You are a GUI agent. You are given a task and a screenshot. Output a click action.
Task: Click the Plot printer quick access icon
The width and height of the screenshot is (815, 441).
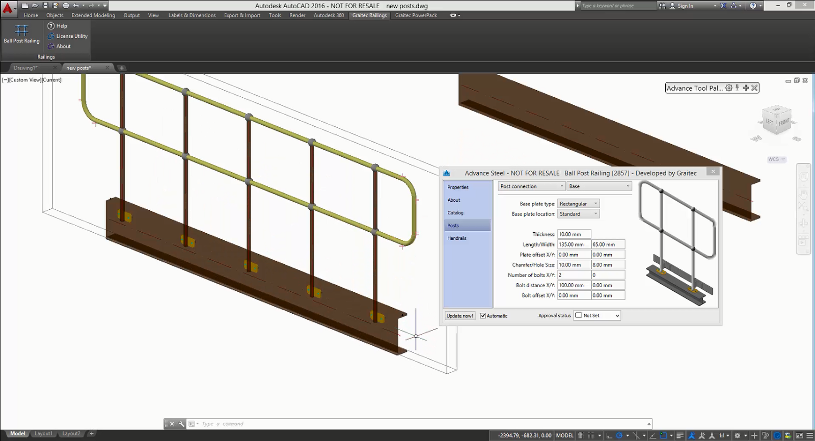[x=66, y=6]
